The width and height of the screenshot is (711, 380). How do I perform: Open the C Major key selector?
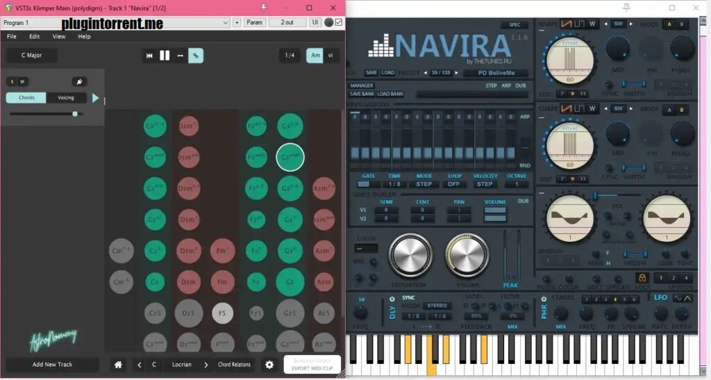[x=32, y=56]
